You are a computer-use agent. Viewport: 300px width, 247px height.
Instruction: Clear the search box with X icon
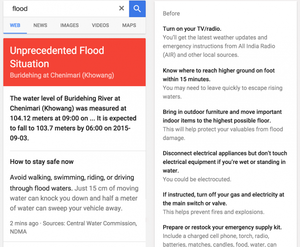pyautogui.click(x=121, y=8)
